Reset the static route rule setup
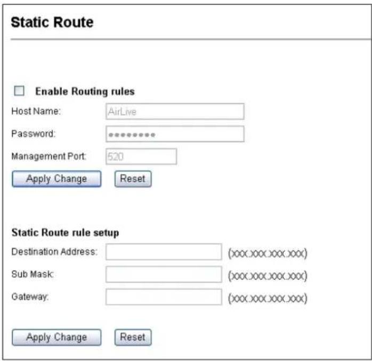372x361 pixels. click(133, 337)
